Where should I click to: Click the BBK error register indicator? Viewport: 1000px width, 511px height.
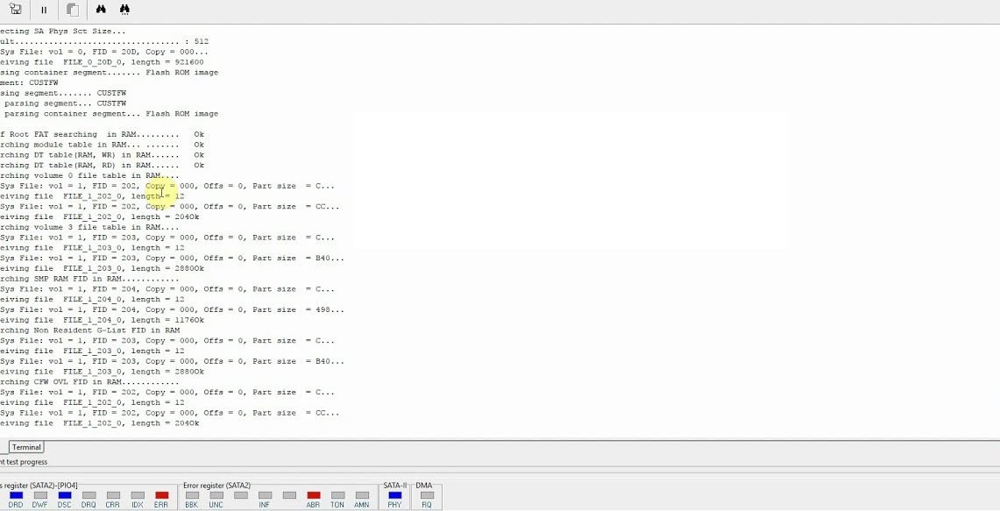tap(192, 496)
